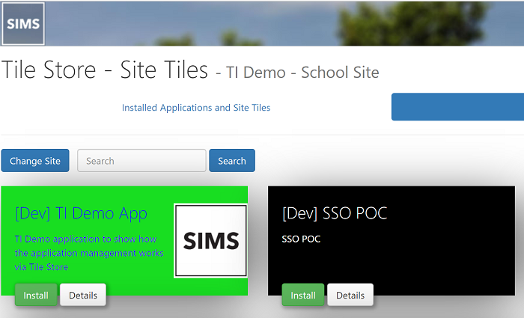
Task: Click the Change Site button
Action: tap(35, 161)
